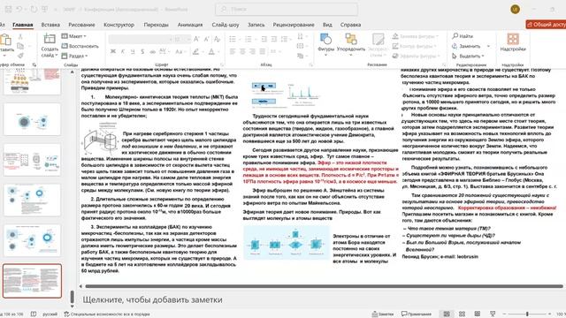Open the Надстройки add-ins button
Viewport: 566px width, 318px height.
[513, 42]
